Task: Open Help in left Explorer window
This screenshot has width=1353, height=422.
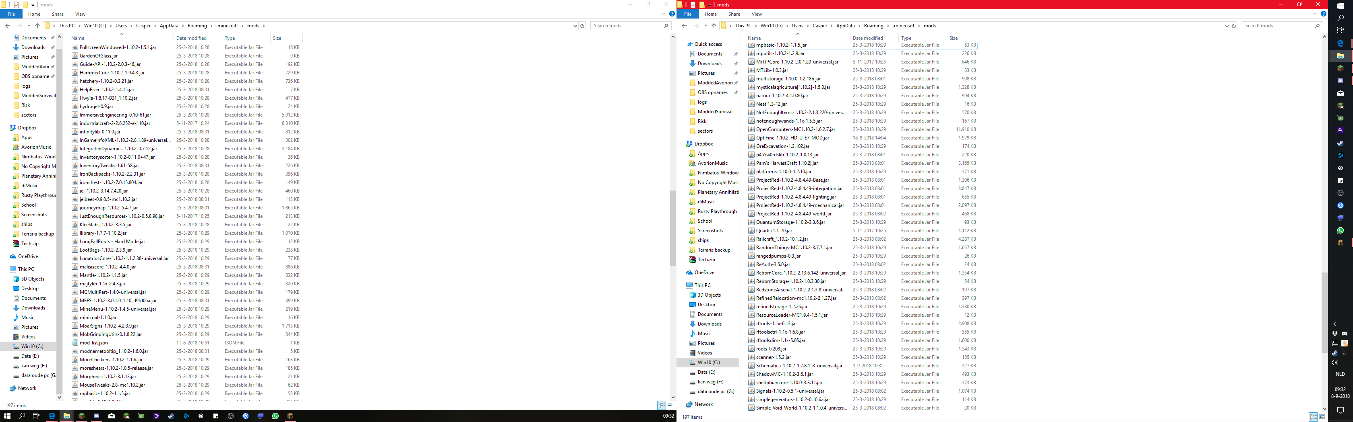Action: click(672, 14)
